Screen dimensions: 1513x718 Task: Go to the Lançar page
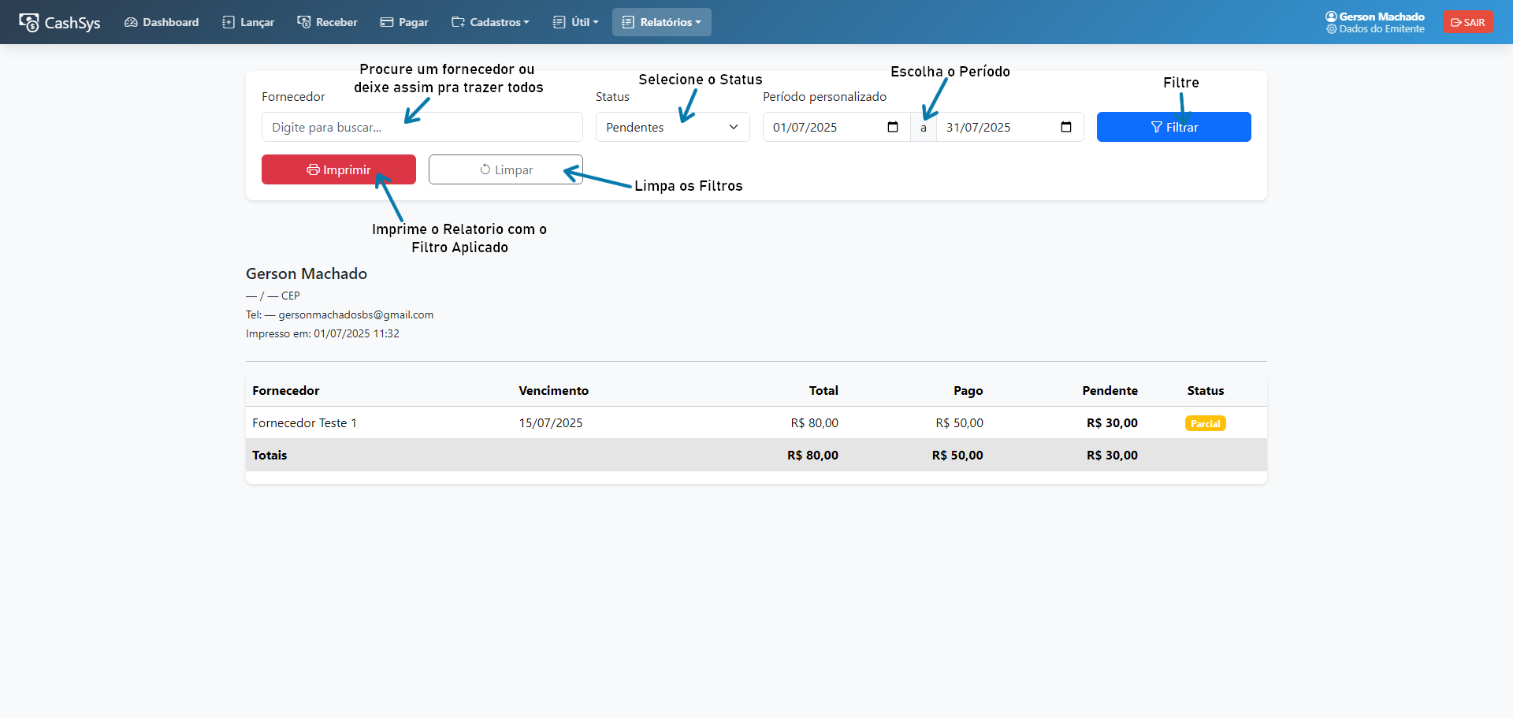pos(248,22)
